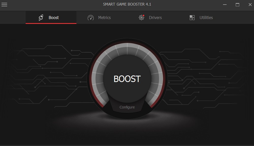Viewport: 254px width, 146px height.
Task: Maximize the Smart Game Booster window
Action: (237, 5)
